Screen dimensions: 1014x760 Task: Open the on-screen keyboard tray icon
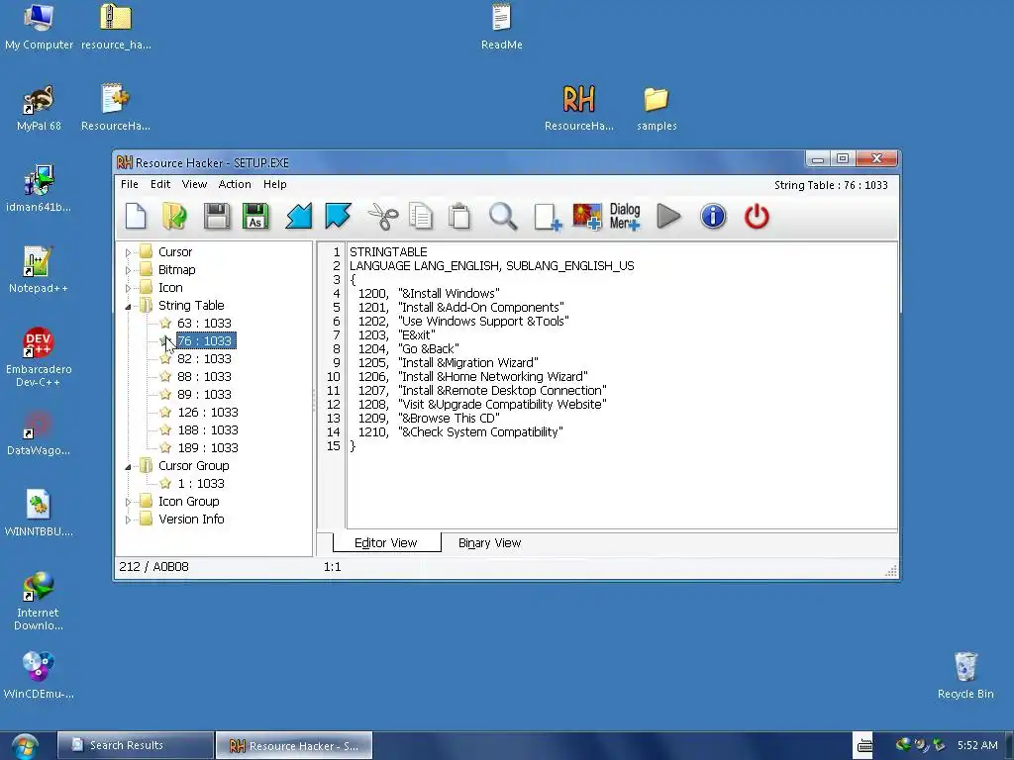coord(864,746)
